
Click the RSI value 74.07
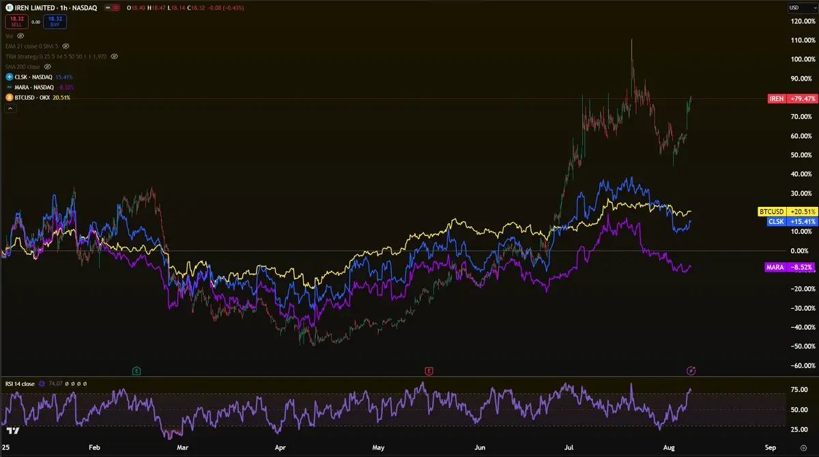coord(55,384)
